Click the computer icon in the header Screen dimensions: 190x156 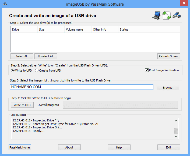coord(157,16)
